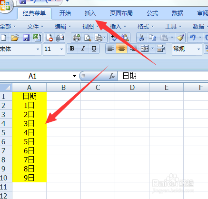Viewport: 208px width, 199px height.
Task: Click the Office button logo
Action: pos(6,6)
